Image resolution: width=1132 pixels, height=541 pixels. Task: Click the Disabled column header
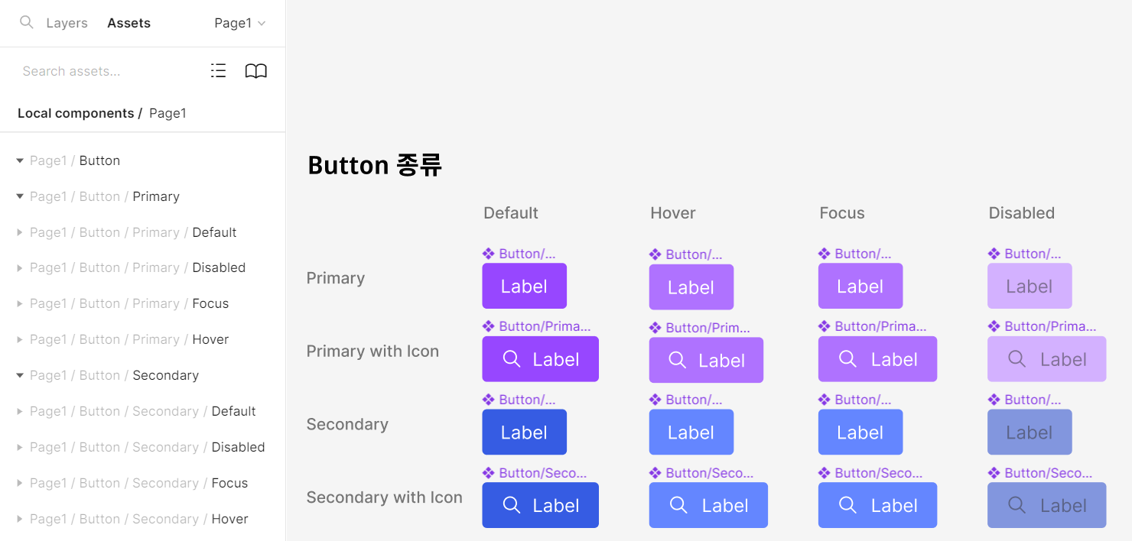pyautogui.click(x=1022, y=212)
